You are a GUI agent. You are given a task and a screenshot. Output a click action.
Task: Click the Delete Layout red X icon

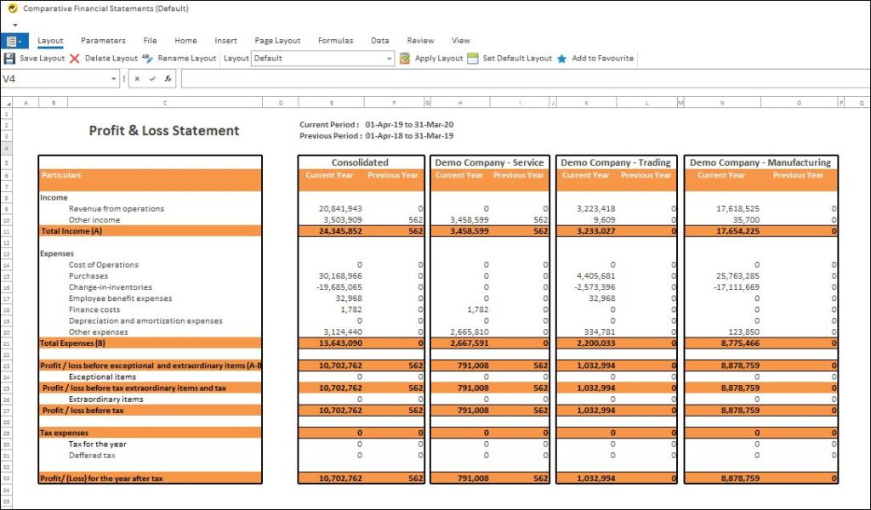coord(75,58)
